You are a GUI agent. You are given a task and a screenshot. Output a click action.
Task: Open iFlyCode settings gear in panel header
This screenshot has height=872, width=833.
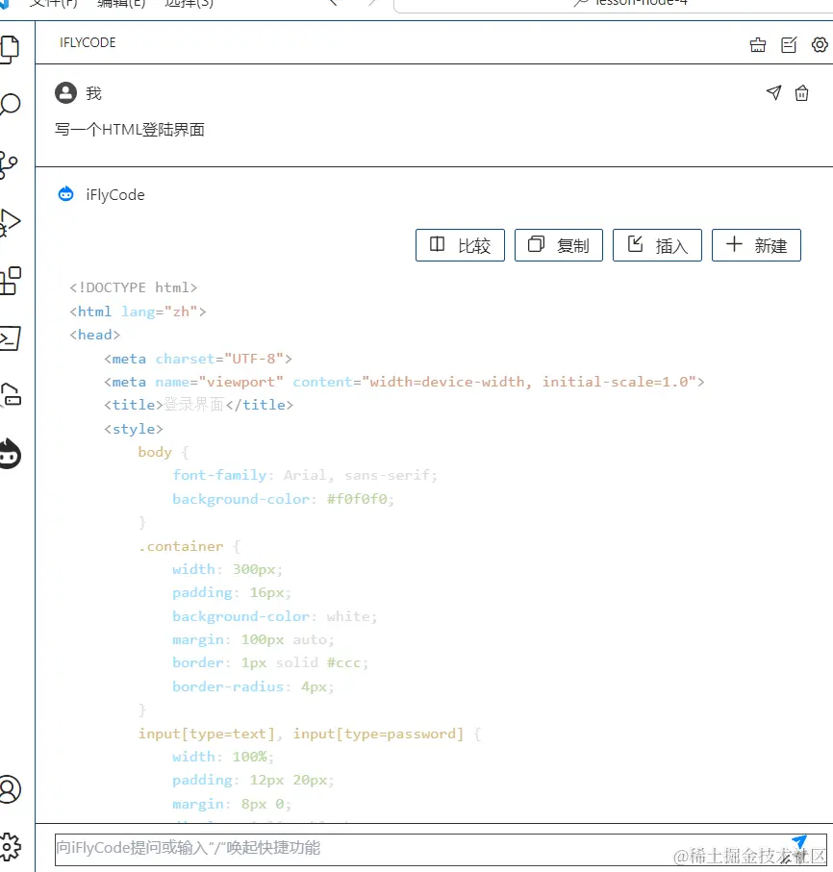820,44
